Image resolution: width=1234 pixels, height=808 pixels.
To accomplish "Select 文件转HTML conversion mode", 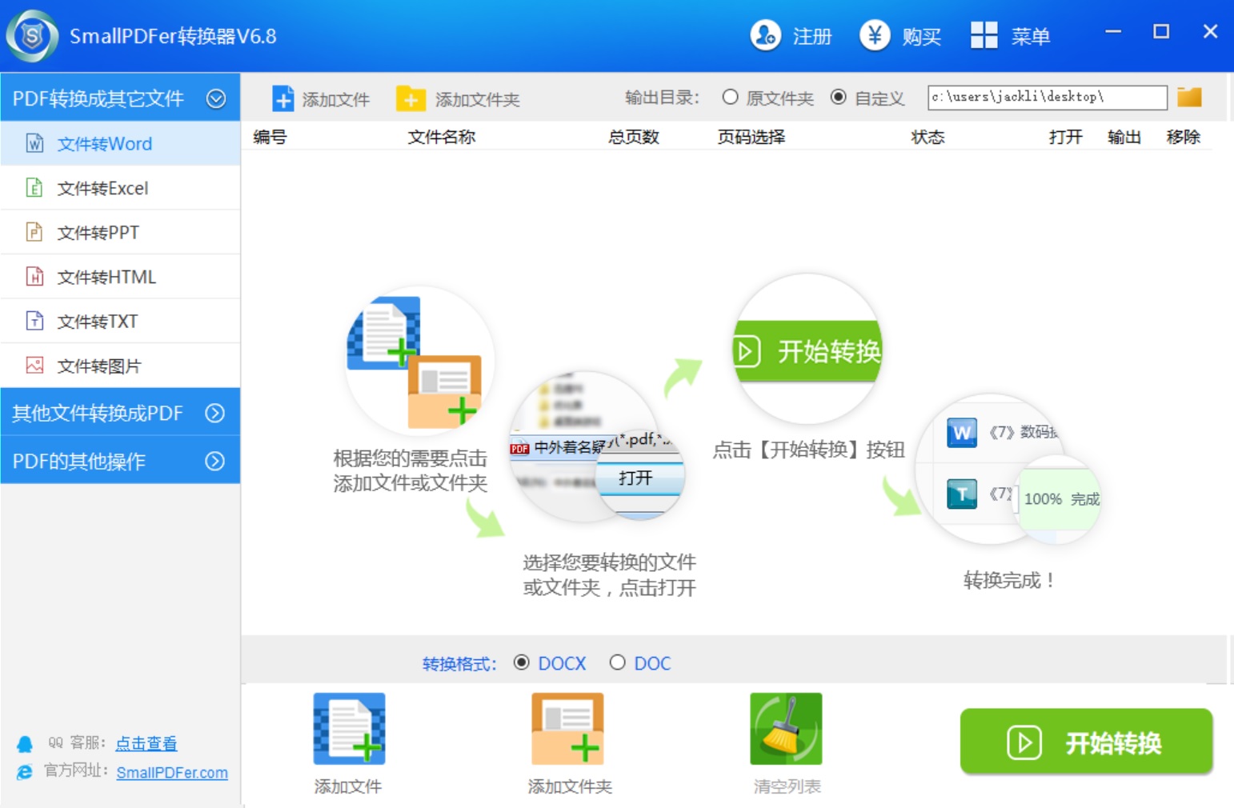I will (120, 277).
